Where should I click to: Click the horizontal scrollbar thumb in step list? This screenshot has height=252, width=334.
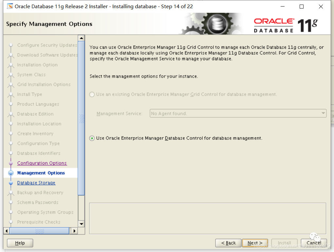pyautogui.click(x=39, y=231)
